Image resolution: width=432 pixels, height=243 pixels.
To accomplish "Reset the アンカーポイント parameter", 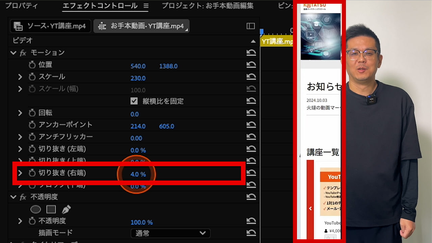I will [x=251, y=125].
